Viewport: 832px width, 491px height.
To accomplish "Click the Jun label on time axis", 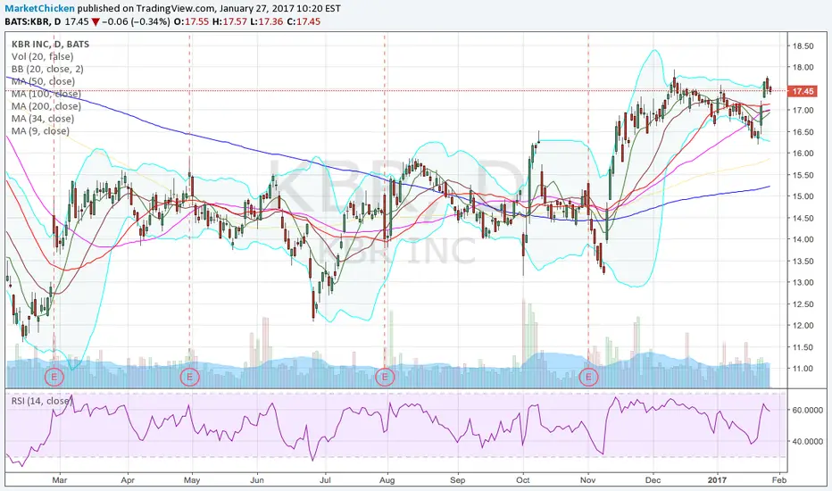I will 257,480.
